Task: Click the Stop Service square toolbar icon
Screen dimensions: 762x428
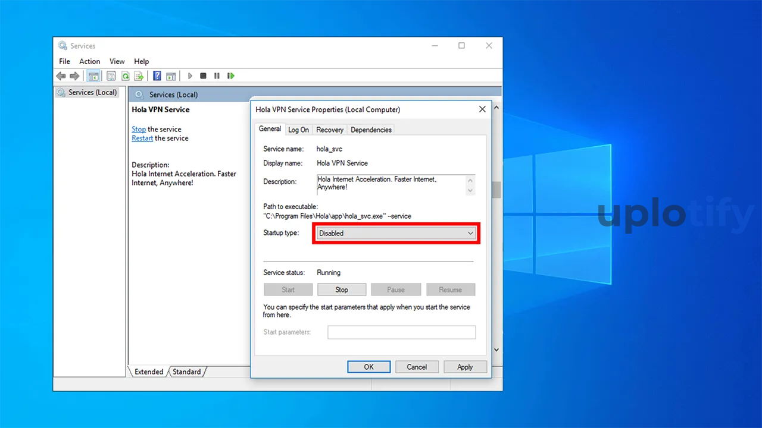Action: [203, 76]
